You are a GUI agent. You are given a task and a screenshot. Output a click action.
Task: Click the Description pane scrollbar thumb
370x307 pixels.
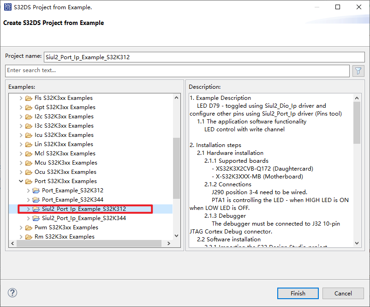357,123
